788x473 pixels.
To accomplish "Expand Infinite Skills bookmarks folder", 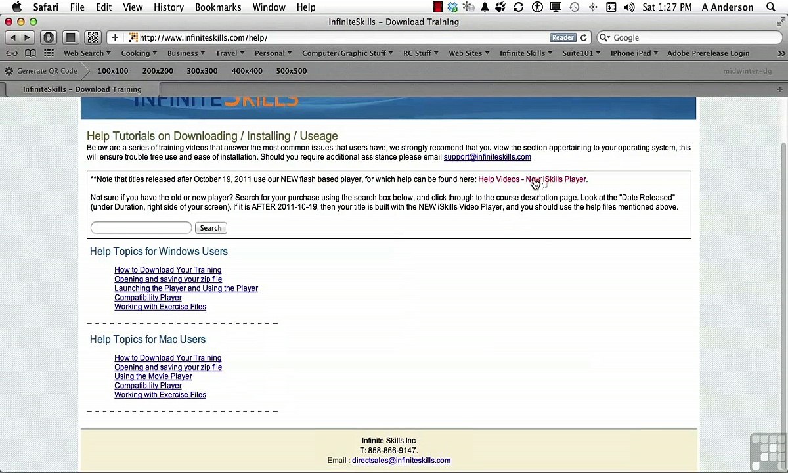I will (526, 53).
